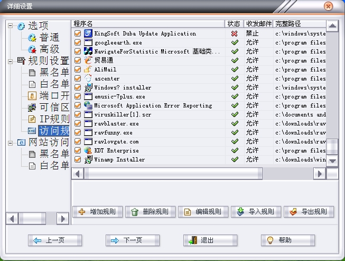This screenshot has height=261, width=345.
Task: Click the NavigateForStatistic program icon
Action: pos(88,51)
